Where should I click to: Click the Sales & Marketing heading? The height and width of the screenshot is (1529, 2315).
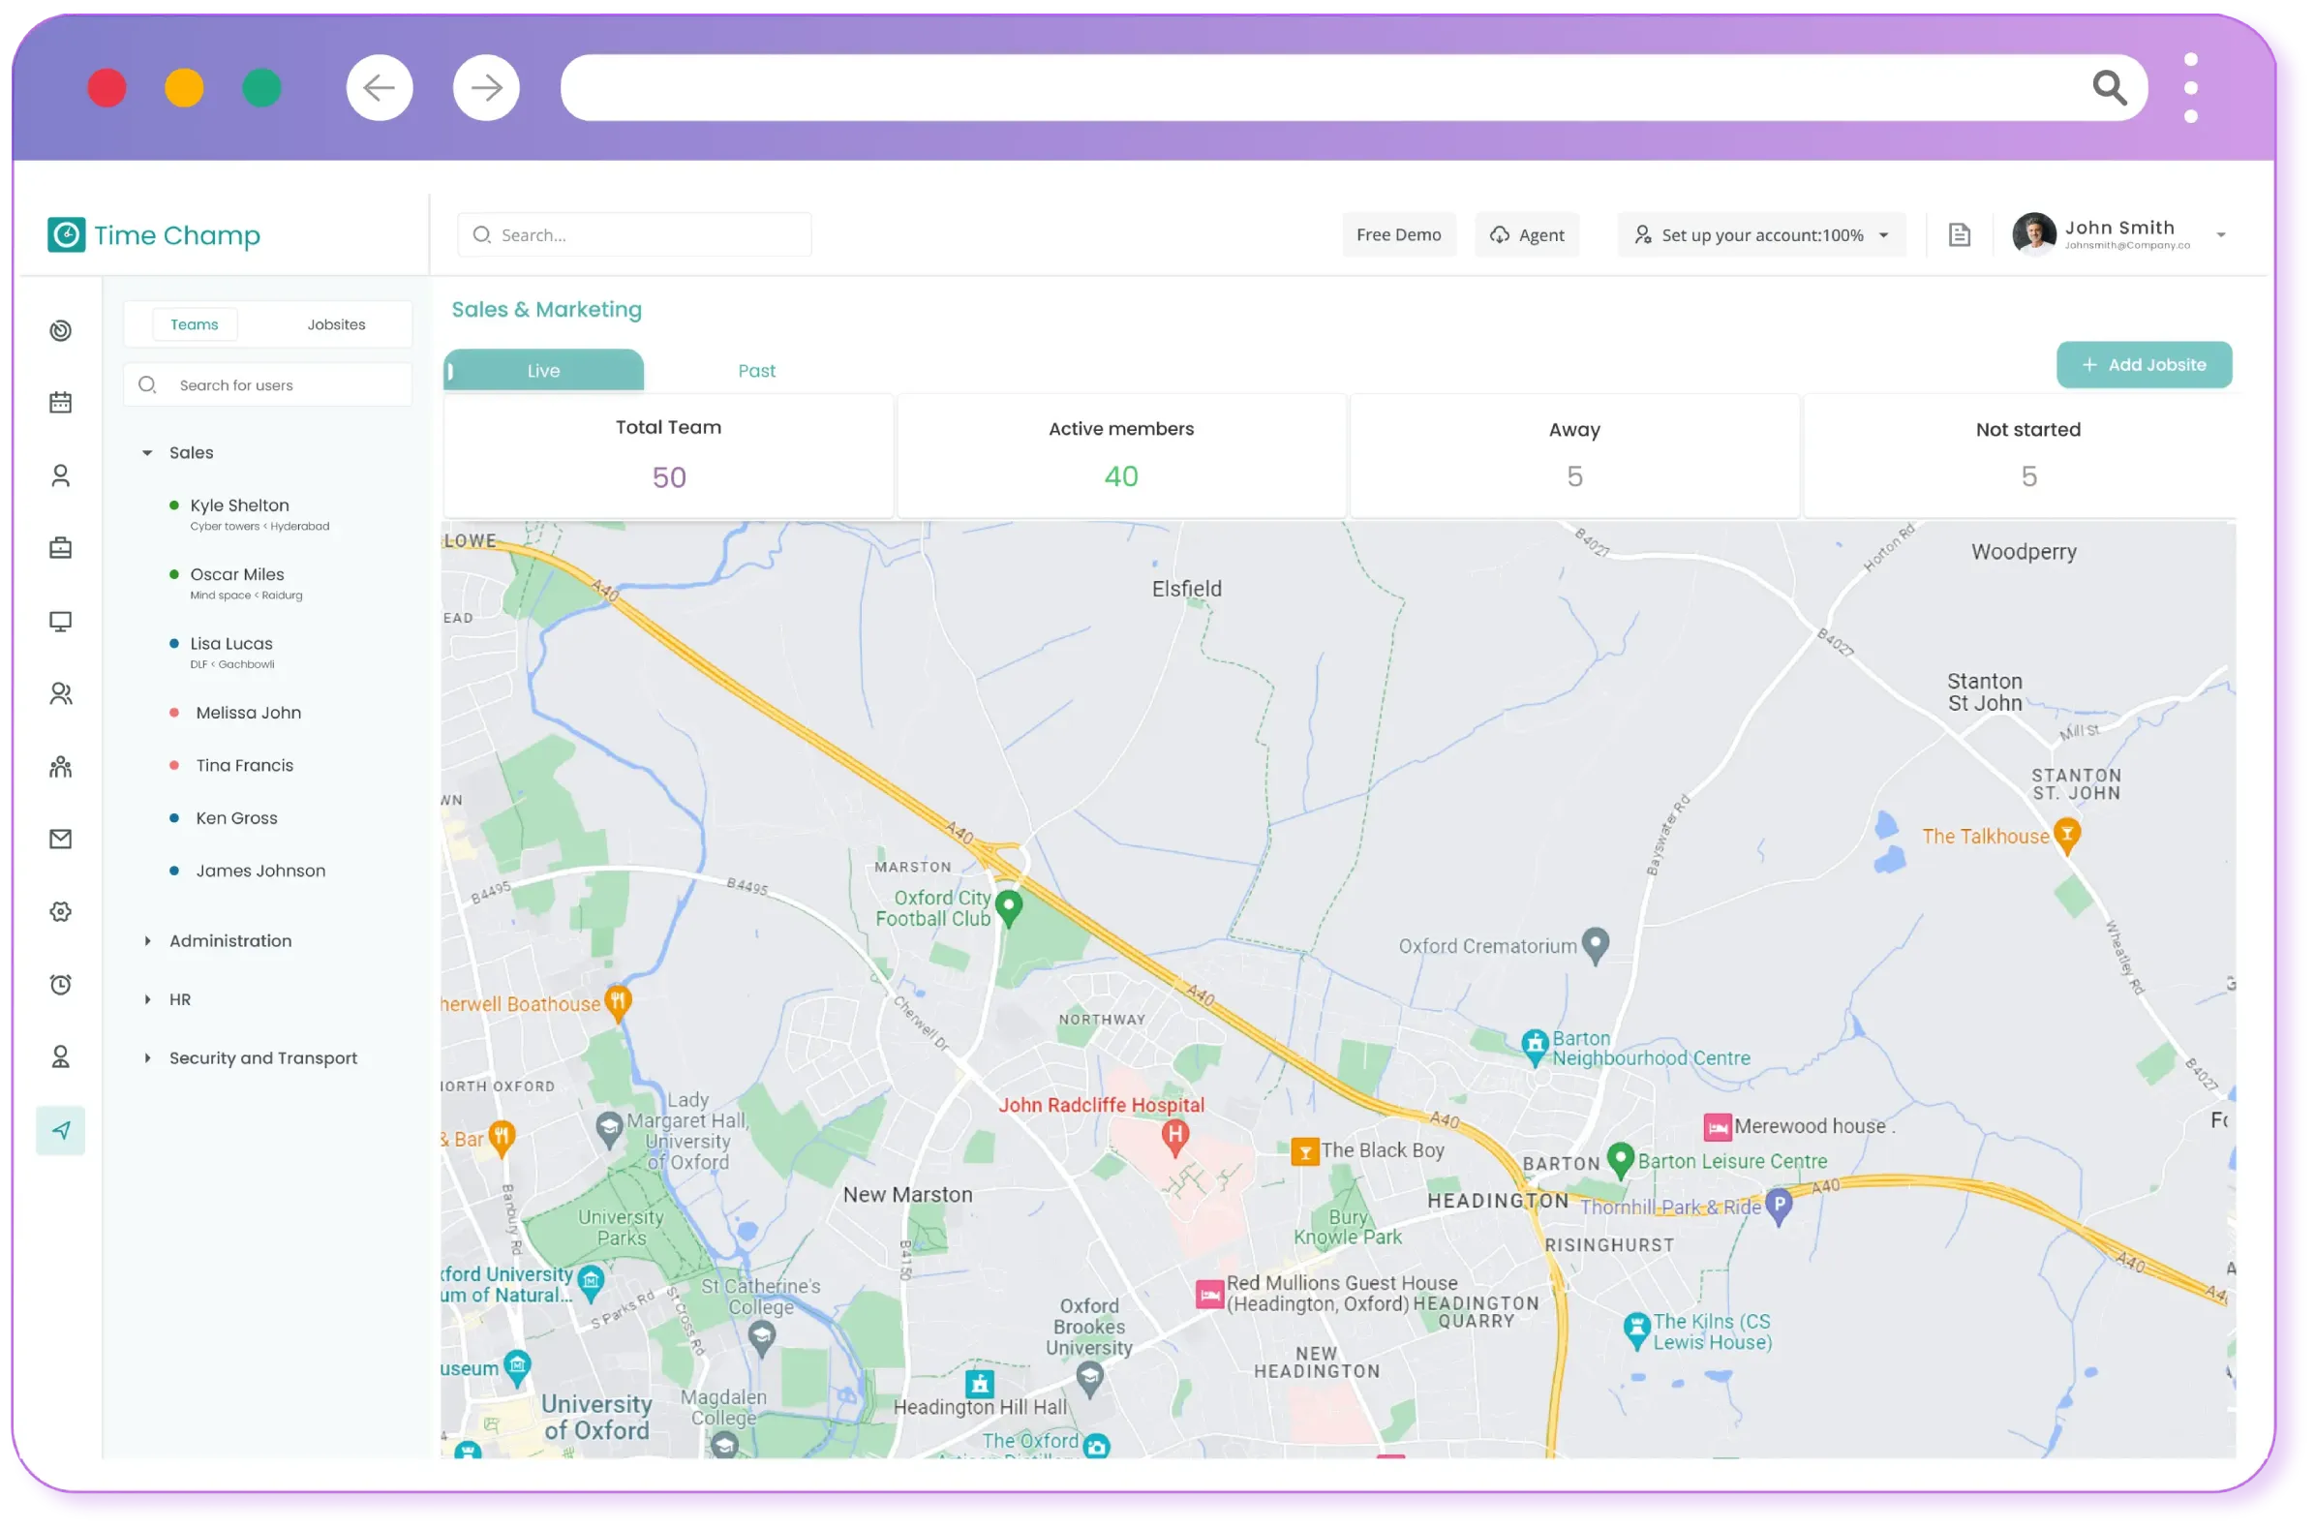pyautogui.click(x=547, y=309)
